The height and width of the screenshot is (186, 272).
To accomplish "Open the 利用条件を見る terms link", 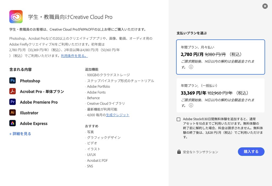I will [74, 56].
